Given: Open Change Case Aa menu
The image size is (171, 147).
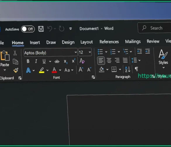Looking at the screenshot, I should [x=69, y=70].
